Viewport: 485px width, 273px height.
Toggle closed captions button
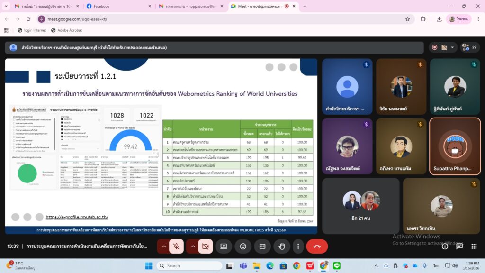pyautogui.click(x=262, y=246)
